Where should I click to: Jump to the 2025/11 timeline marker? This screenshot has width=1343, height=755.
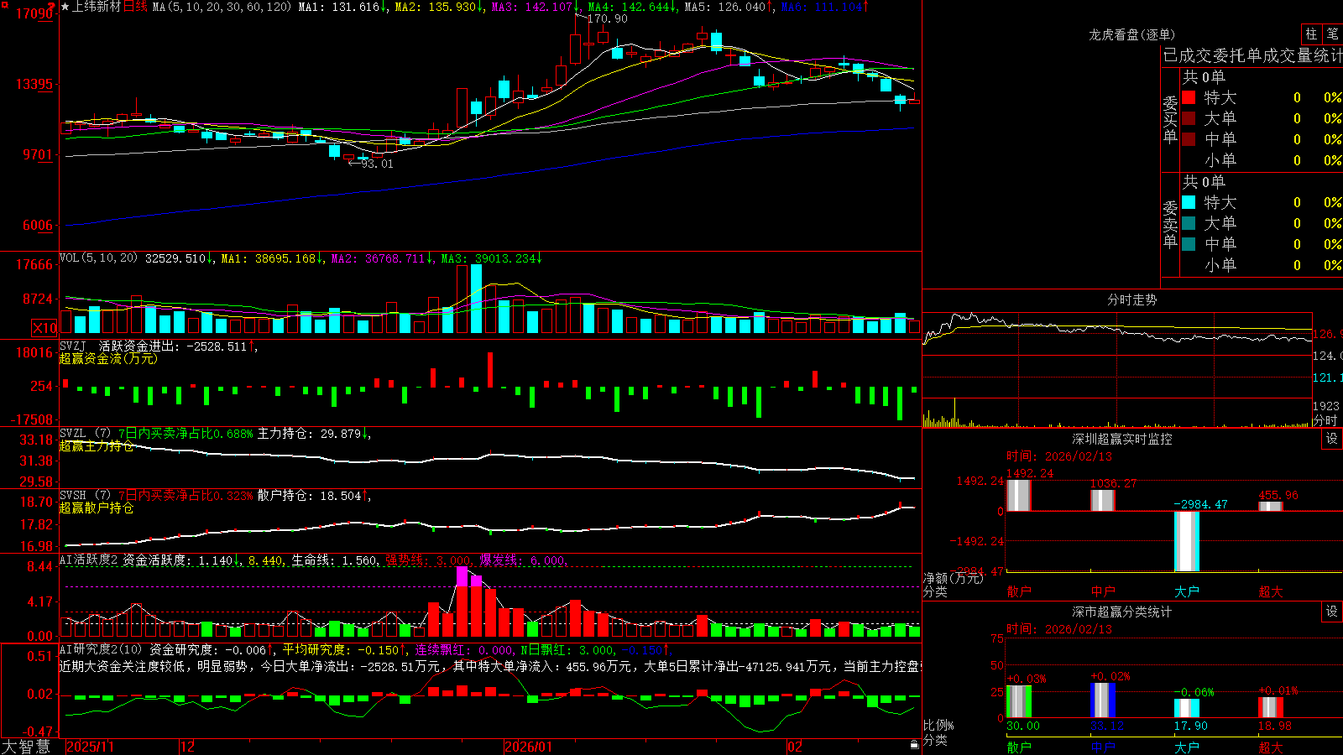(x=90, y=747)
